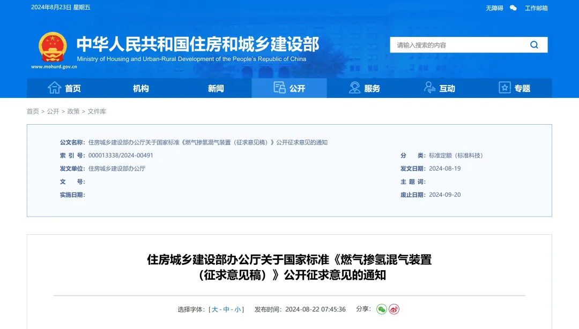Image resolution: width=579 pixels, height=329 pixels.
Task: Click the 标准定额（标准科技） category text
Action: tap(456, 156)
